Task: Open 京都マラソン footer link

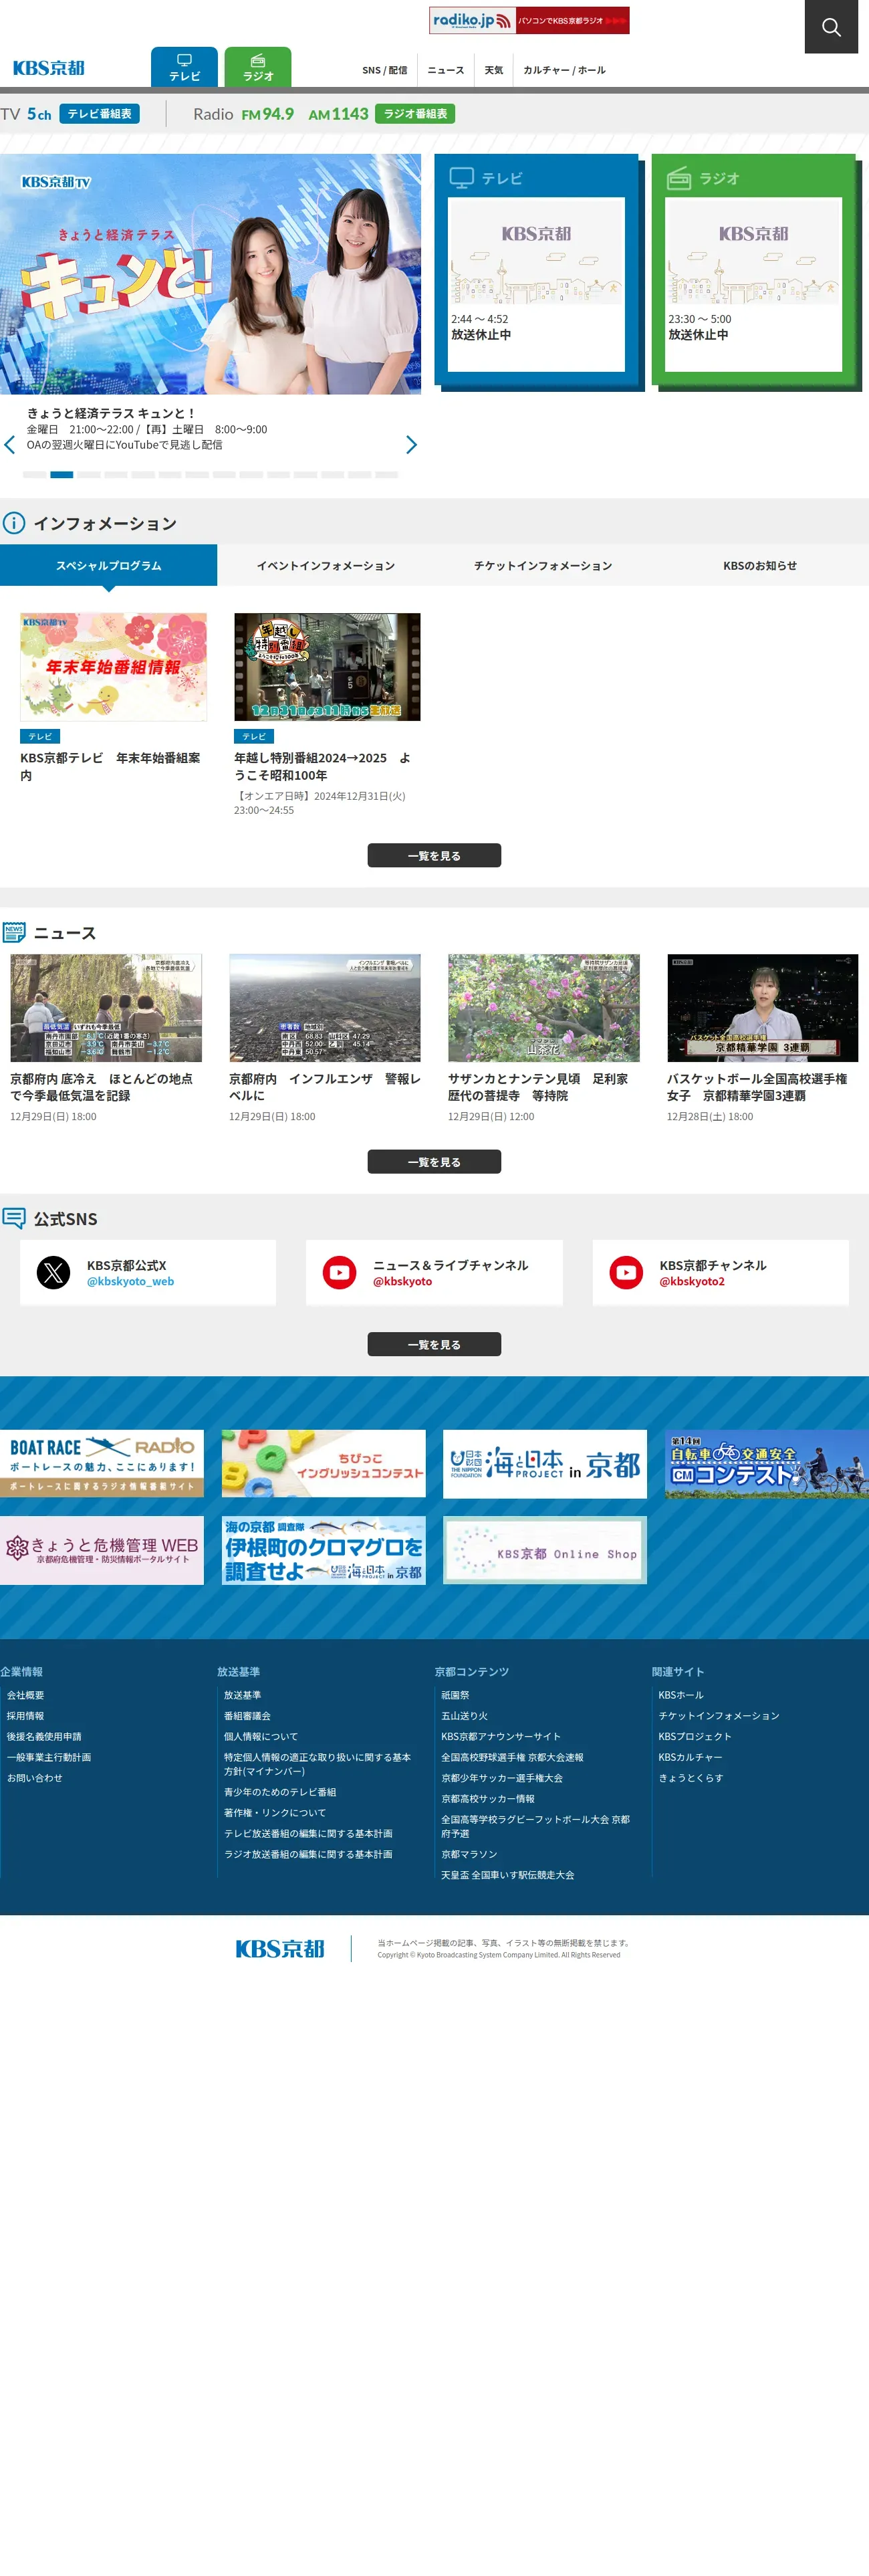Action: point(469,1854)
